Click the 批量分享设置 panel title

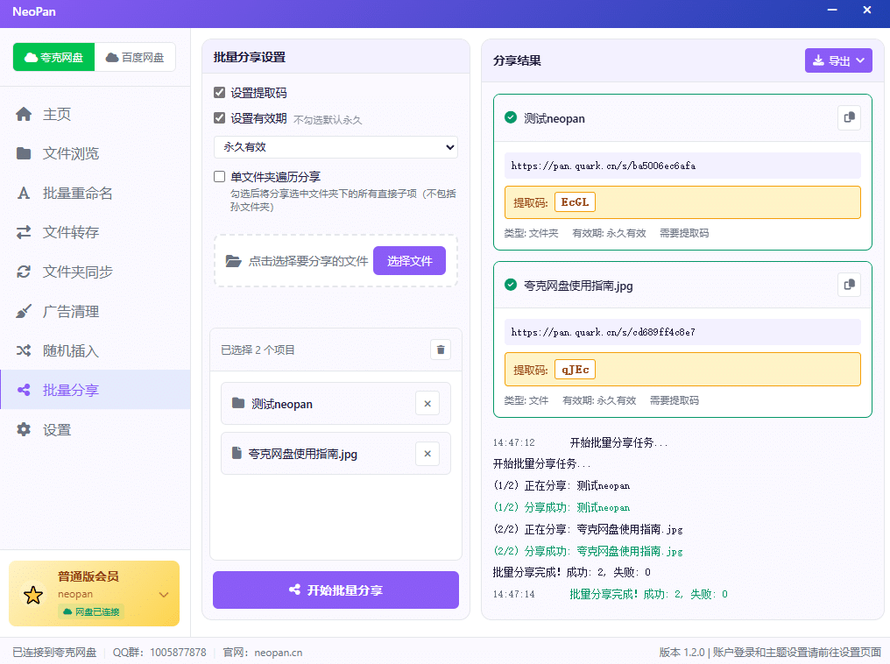249,57
